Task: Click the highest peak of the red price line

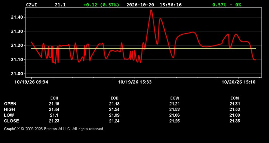Action: (x=151, y=10)
